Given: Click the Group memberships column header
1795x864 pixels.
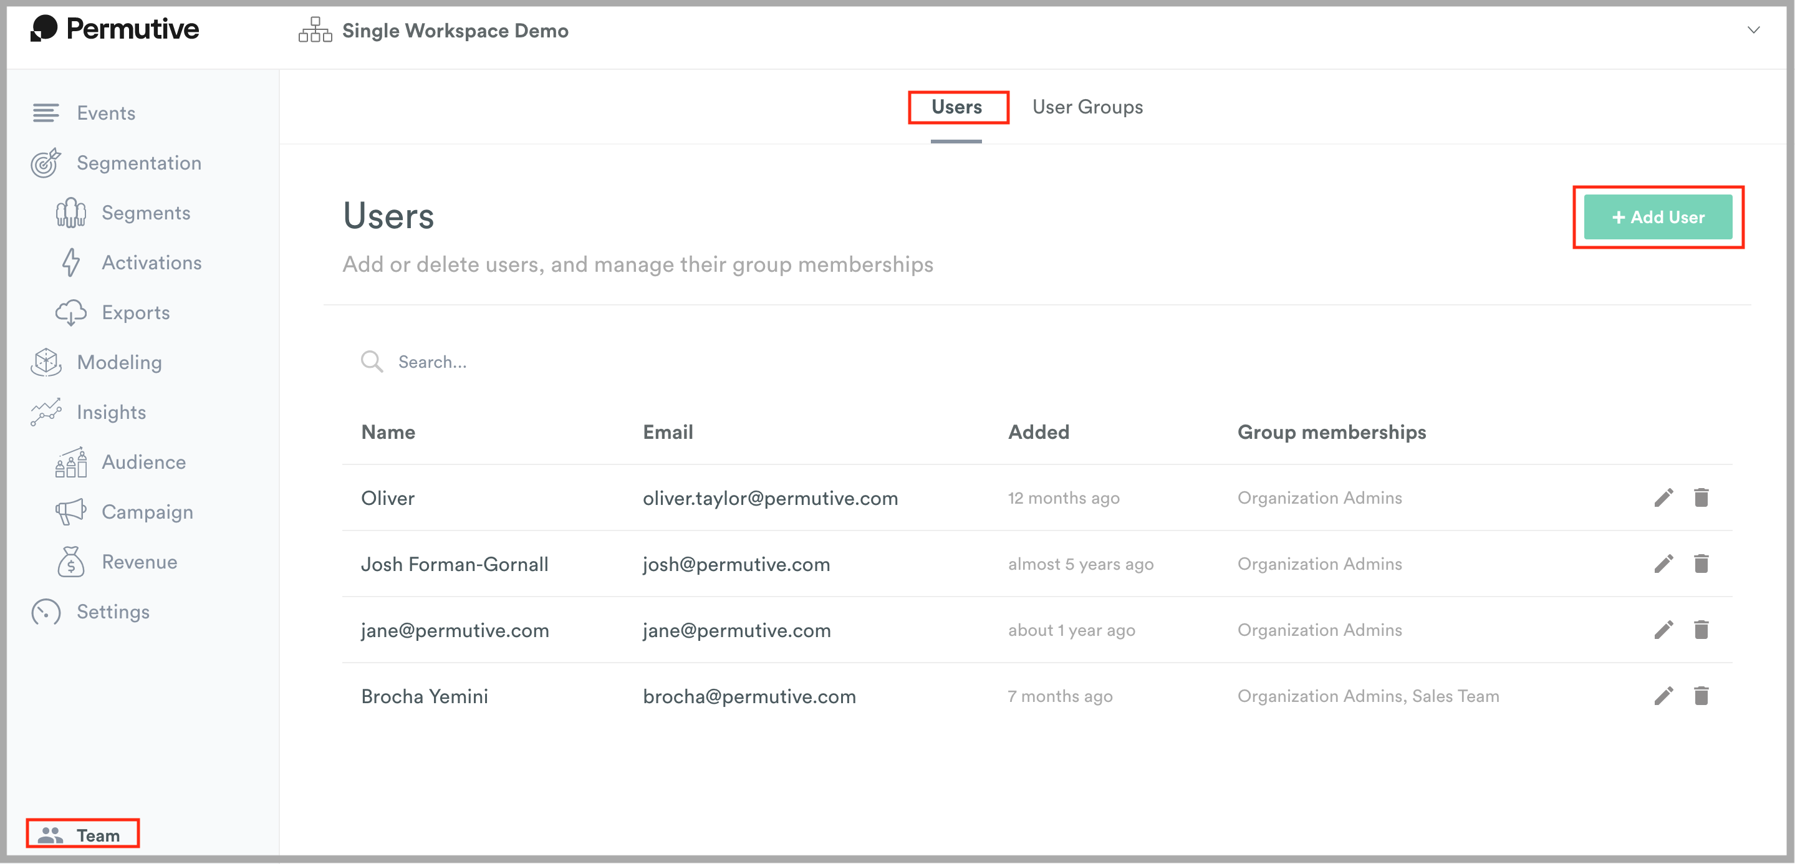Looking at the screenshot, I should (1332, 432).
